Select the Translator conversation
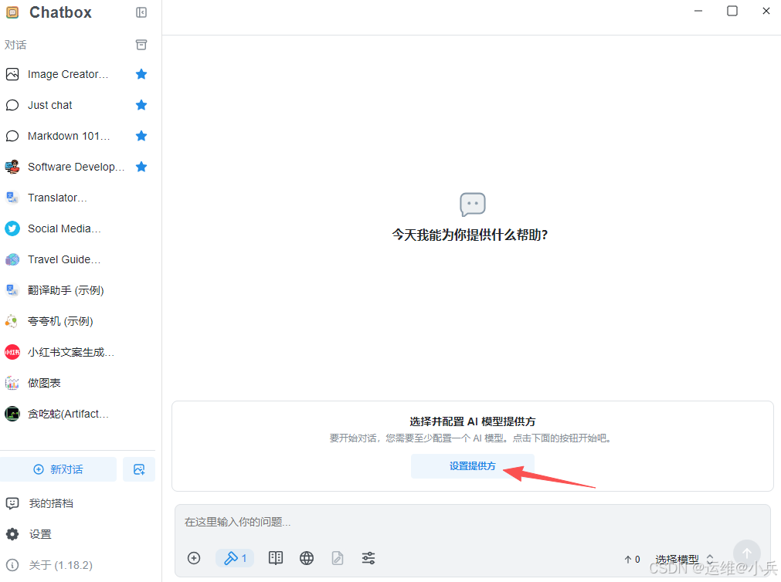The height and width of the screenshot is (582, 781). [58, 198]
